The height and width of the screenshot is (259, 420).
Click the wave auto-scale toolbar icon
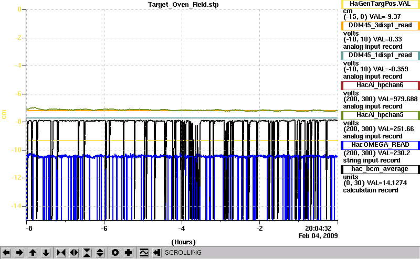pyautogui.click(x=144, y=253)
